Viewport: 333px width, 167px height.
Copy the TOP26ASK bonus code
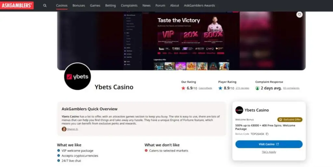pos(267,134)
